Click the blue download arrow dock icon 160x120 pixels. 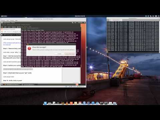point(45,103)
